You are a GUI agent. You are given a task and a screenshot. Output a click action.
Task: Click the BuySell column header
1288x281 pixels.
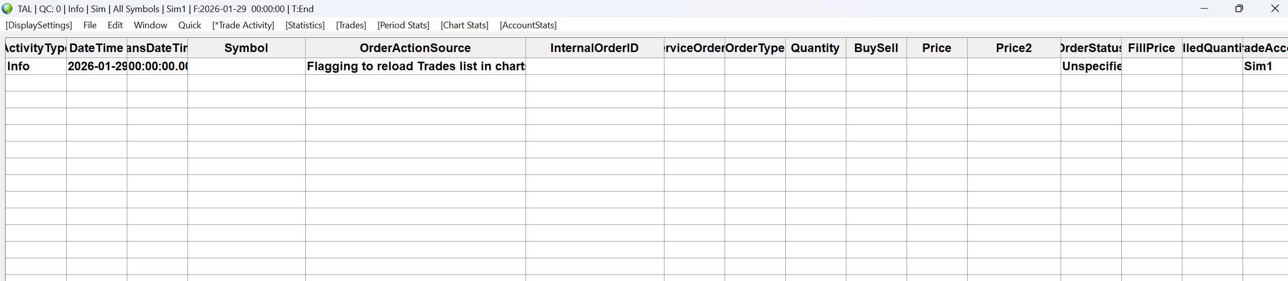point(876,48)
